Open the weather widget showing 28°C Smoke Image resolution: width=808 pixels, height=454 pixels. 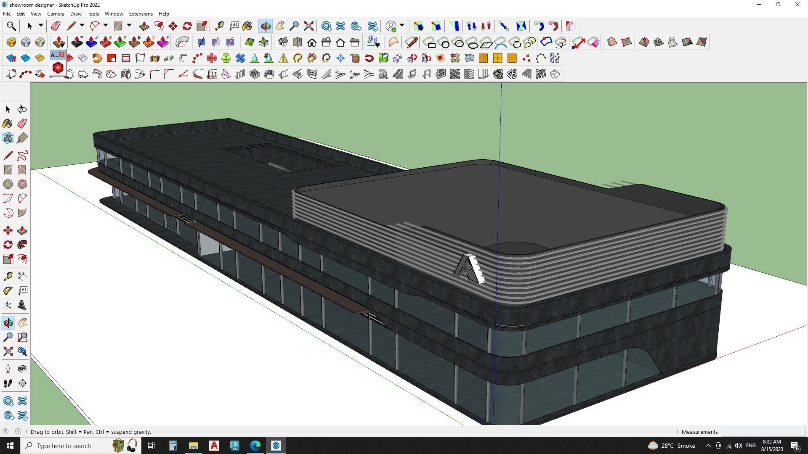[672, 446]
